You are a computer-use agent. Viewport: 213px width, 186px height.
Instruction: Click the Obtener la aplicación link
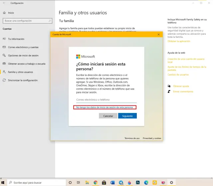tap(179, 41)
